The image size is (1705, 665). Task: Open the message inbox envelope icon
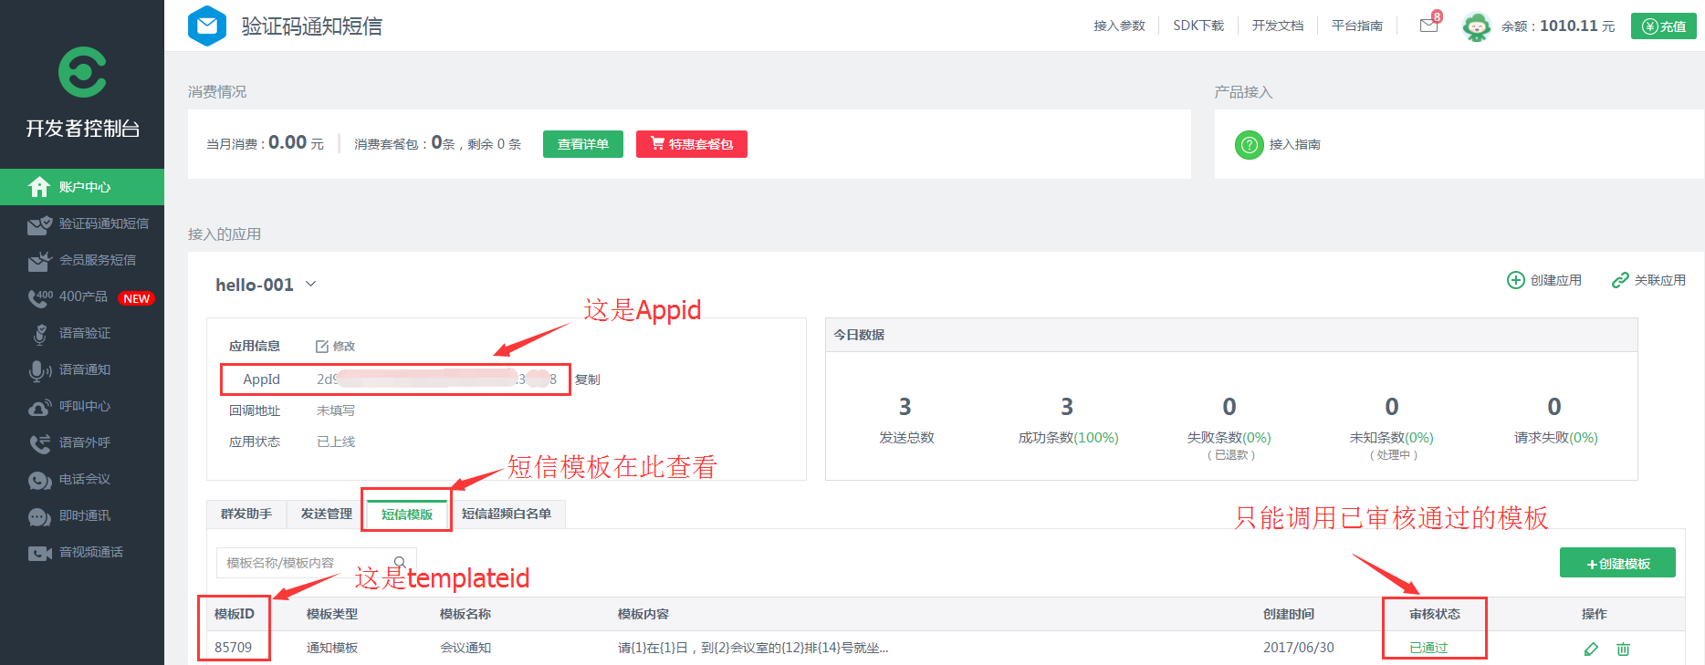pyautogui.click(x=1428, y=26)
